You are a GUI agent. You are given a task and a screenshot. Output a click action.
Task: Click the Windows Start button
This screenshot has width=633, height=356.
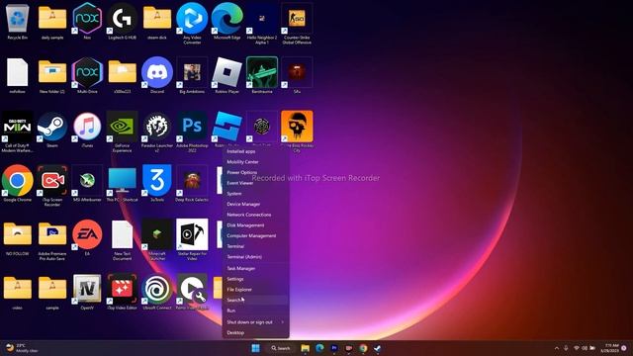click(255, 348)
